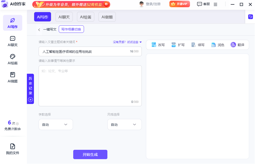Switch to the AI做题 top tab

click(x=107, y=17)
